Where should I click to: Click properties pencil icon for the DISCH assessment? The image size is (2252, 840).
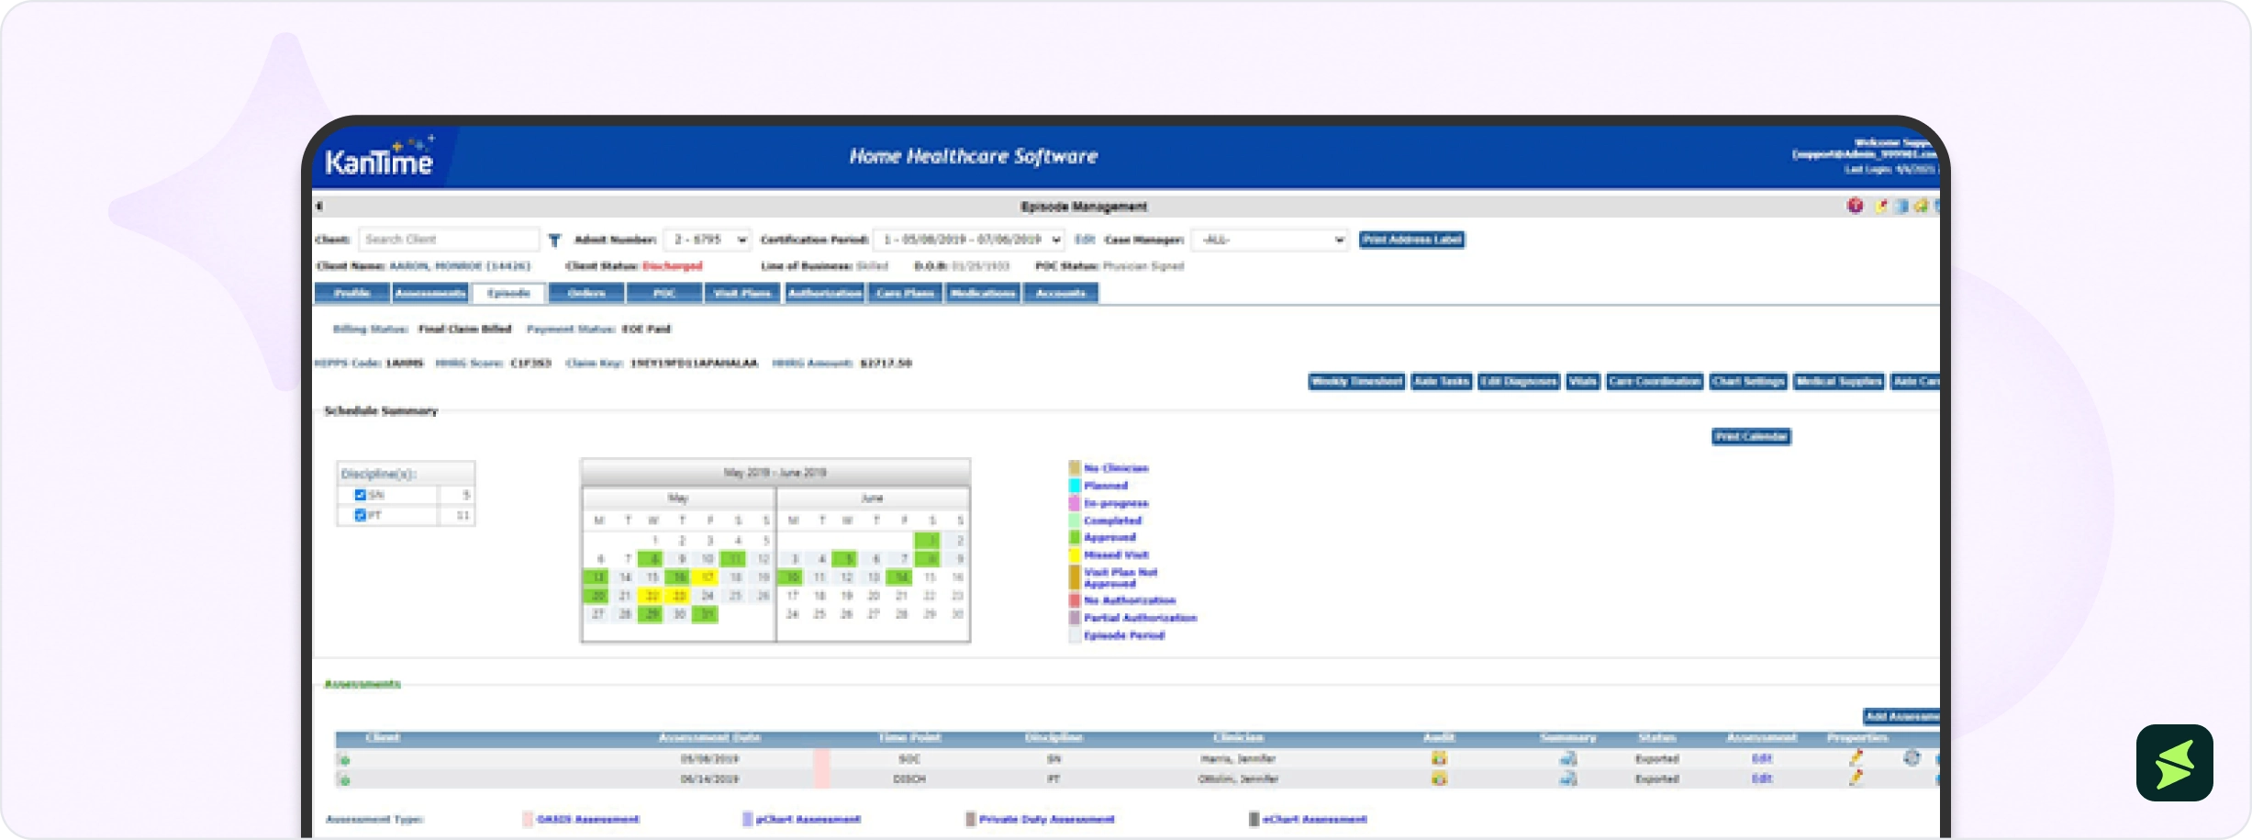1856,778
